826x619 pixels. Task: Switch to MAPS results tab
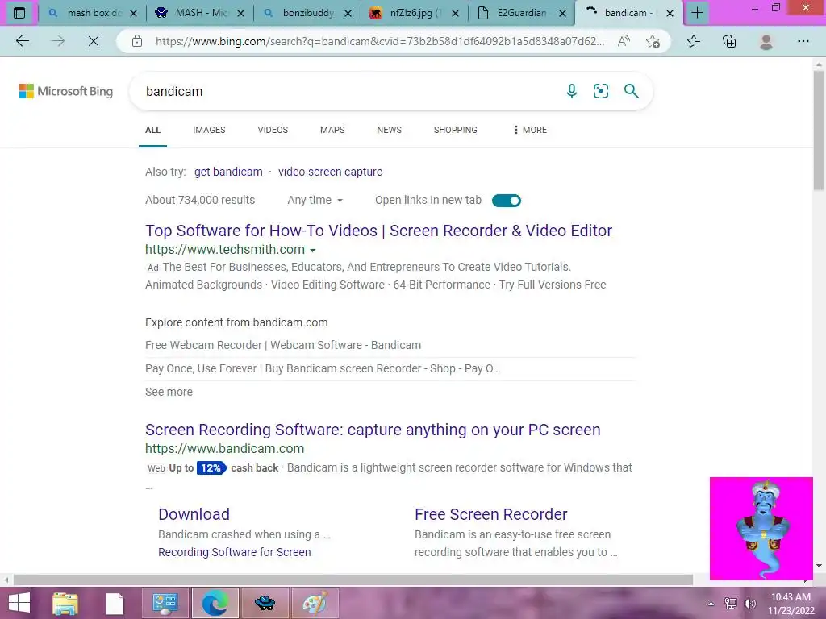point(332,130)
